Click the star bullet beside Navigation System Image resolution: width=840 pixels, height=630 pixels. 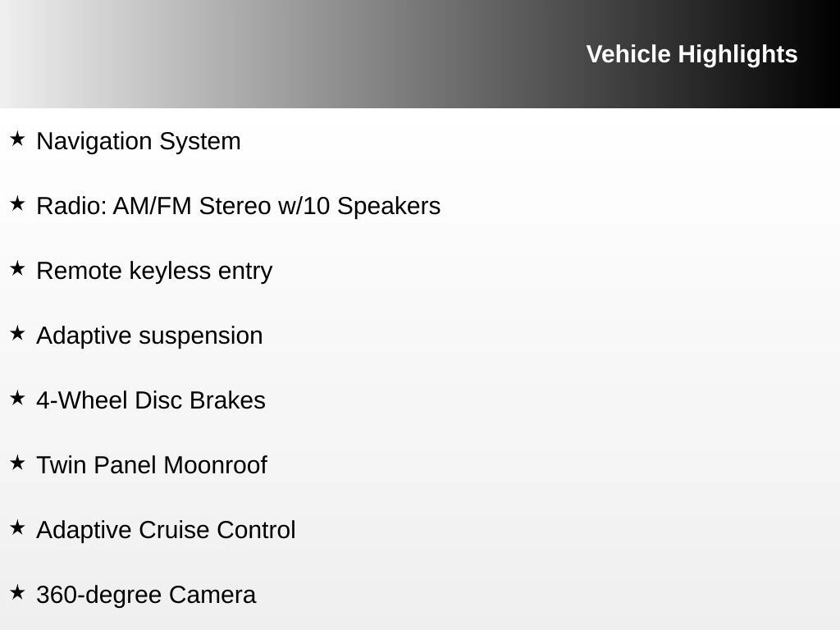click(17, 139)
